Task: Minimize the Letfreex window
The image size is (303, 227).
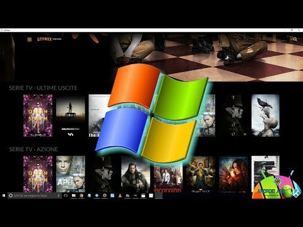Action: [285, 30]
